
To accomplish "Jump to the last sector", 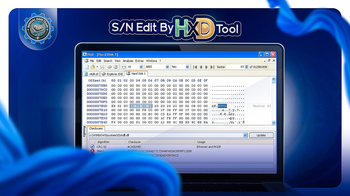I will pyautogui.click(x=212, y=67).
